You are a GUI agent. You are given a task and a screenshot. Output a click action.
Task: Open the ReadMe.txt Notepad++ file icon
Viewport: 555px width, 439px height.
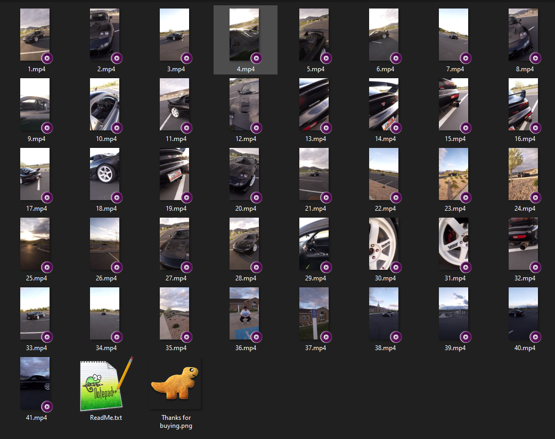tap(105, 384)
